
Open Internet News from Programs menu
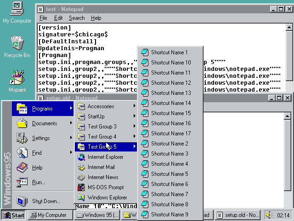pyautogui.click(x=103, y=177)
